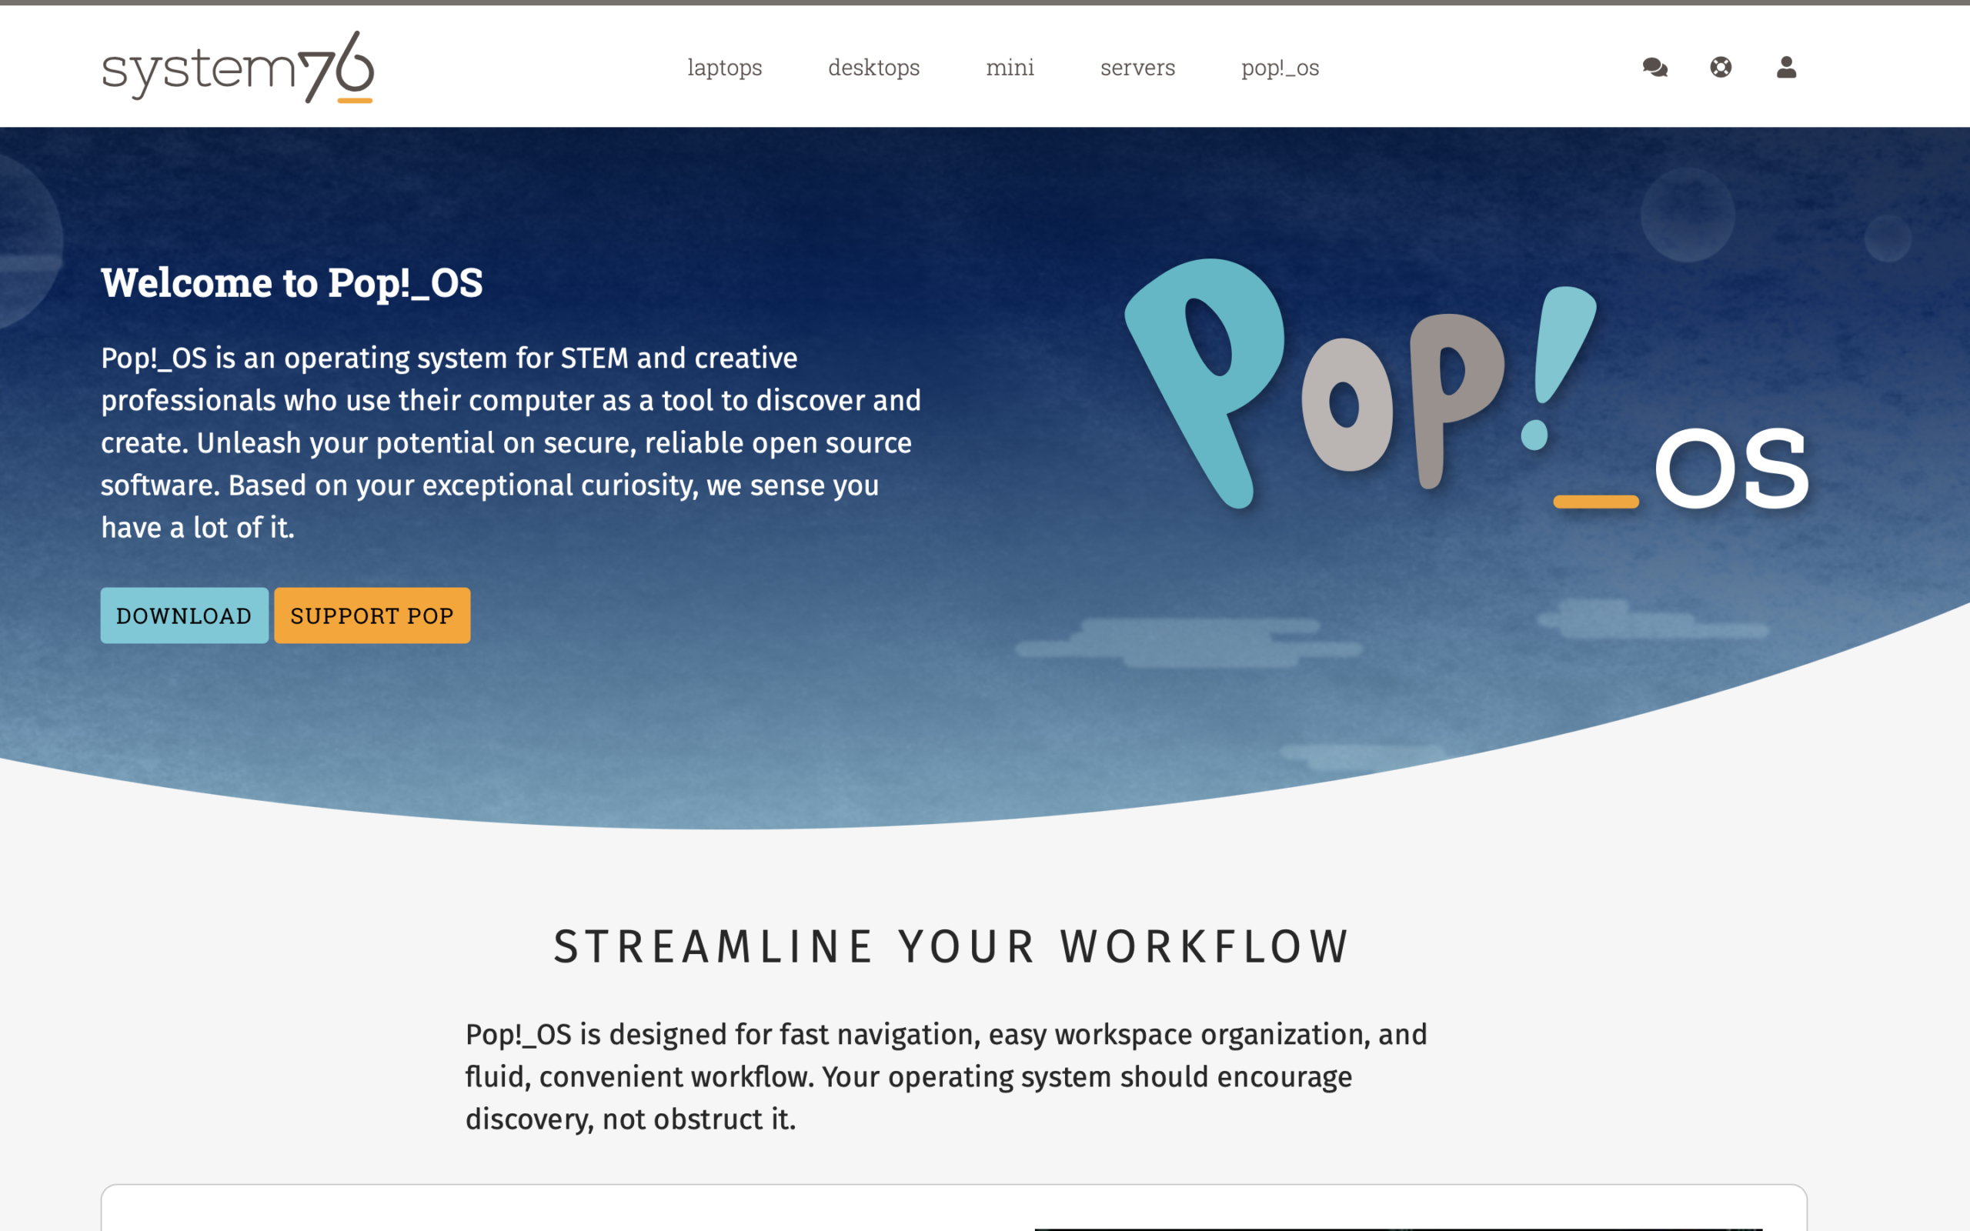Open the servers navigation item
The width and height of the screenshot is (1970, 1231).
point(1137,68)
